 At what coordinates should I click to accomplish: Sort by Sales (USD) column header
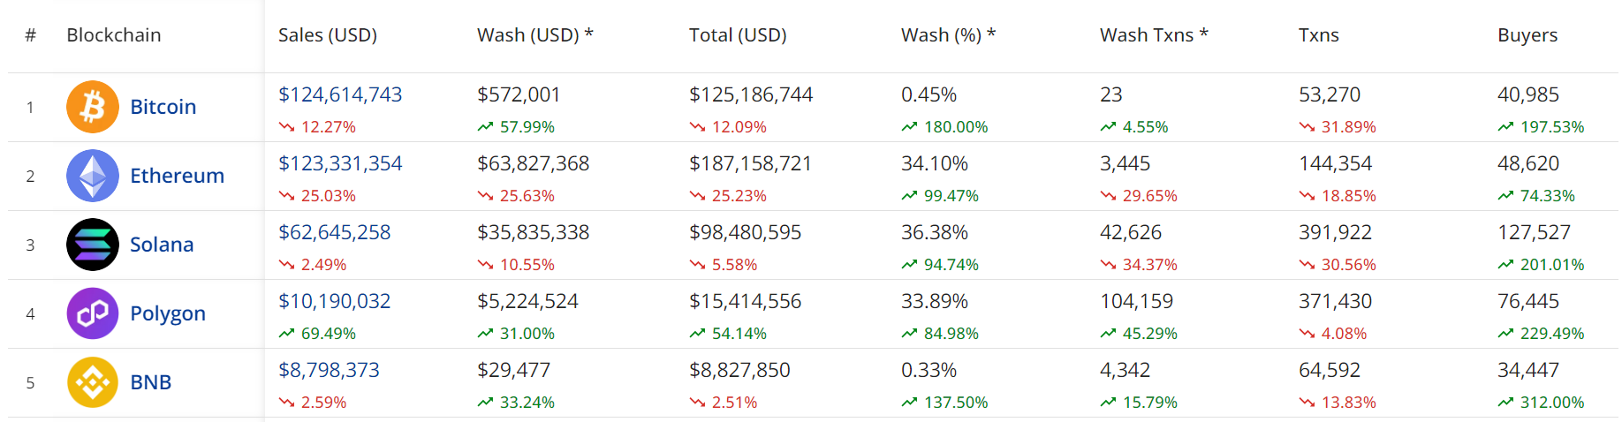click(328, 35)
